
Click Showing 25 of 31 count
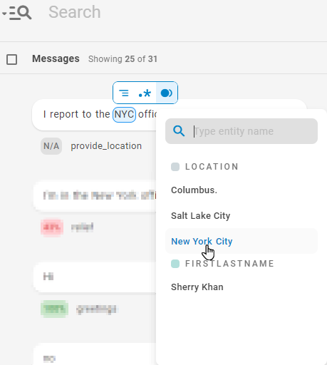[123, 59]
